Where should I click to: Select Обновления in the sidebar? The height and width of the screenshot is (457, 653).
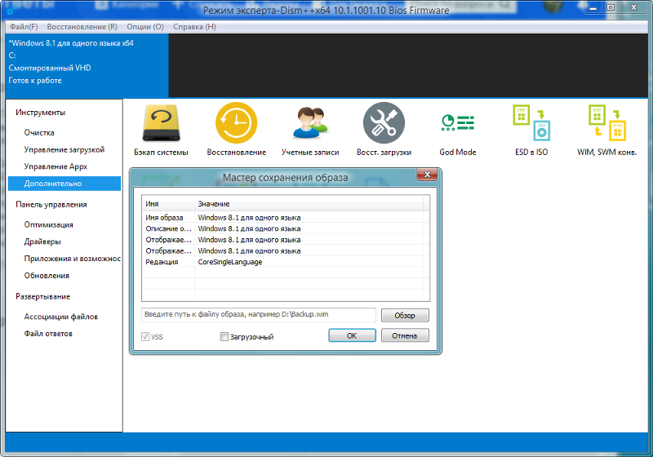[x=47, y=276]
